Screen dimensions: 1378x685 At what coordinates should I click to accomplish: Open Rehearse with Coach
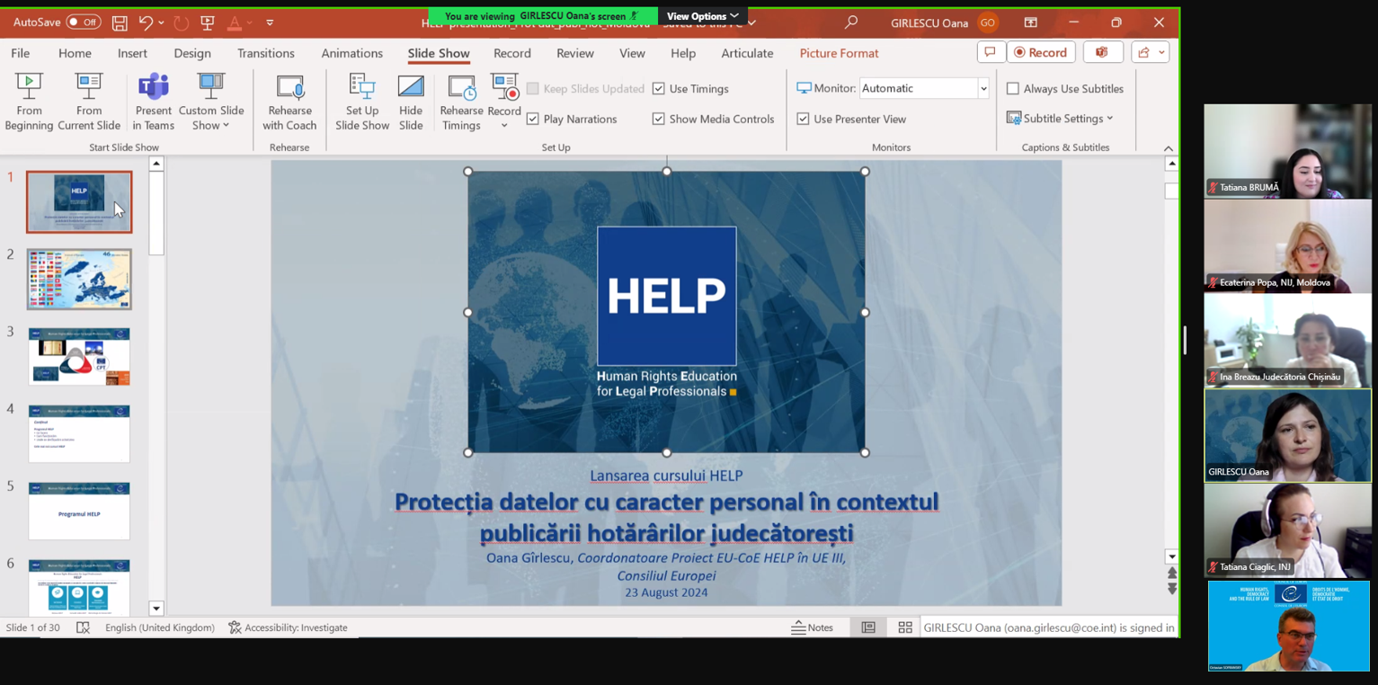click(289, 101)
